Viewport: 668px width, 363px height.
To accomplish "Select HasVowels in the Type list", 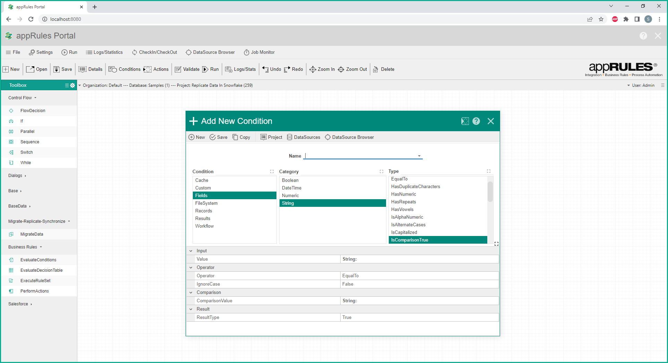I will [x=402, y=210].
